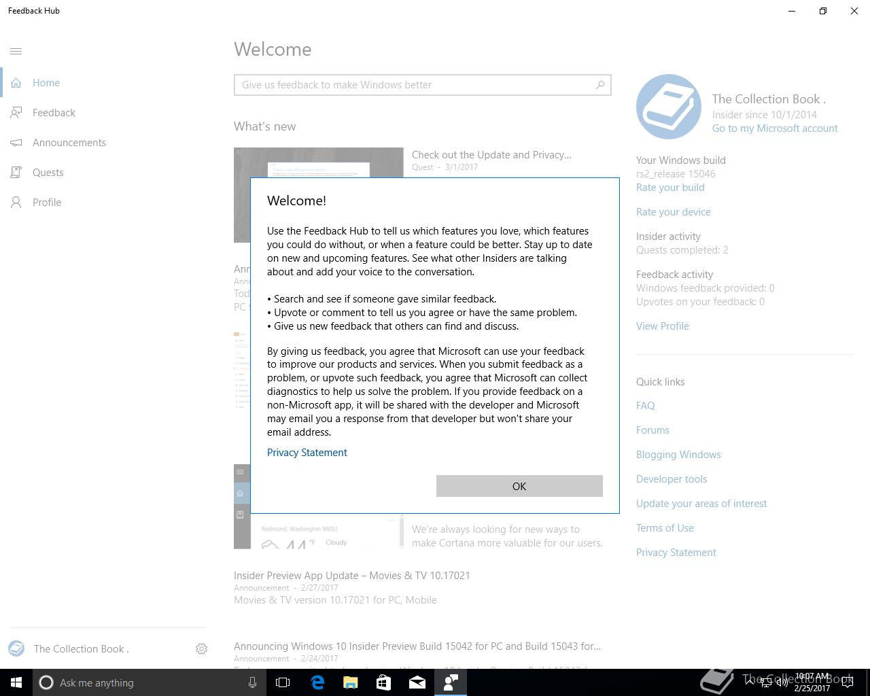870x696 pixels.
Task: Open settings gear in sidebar bottom
Action: pos(201,649)
